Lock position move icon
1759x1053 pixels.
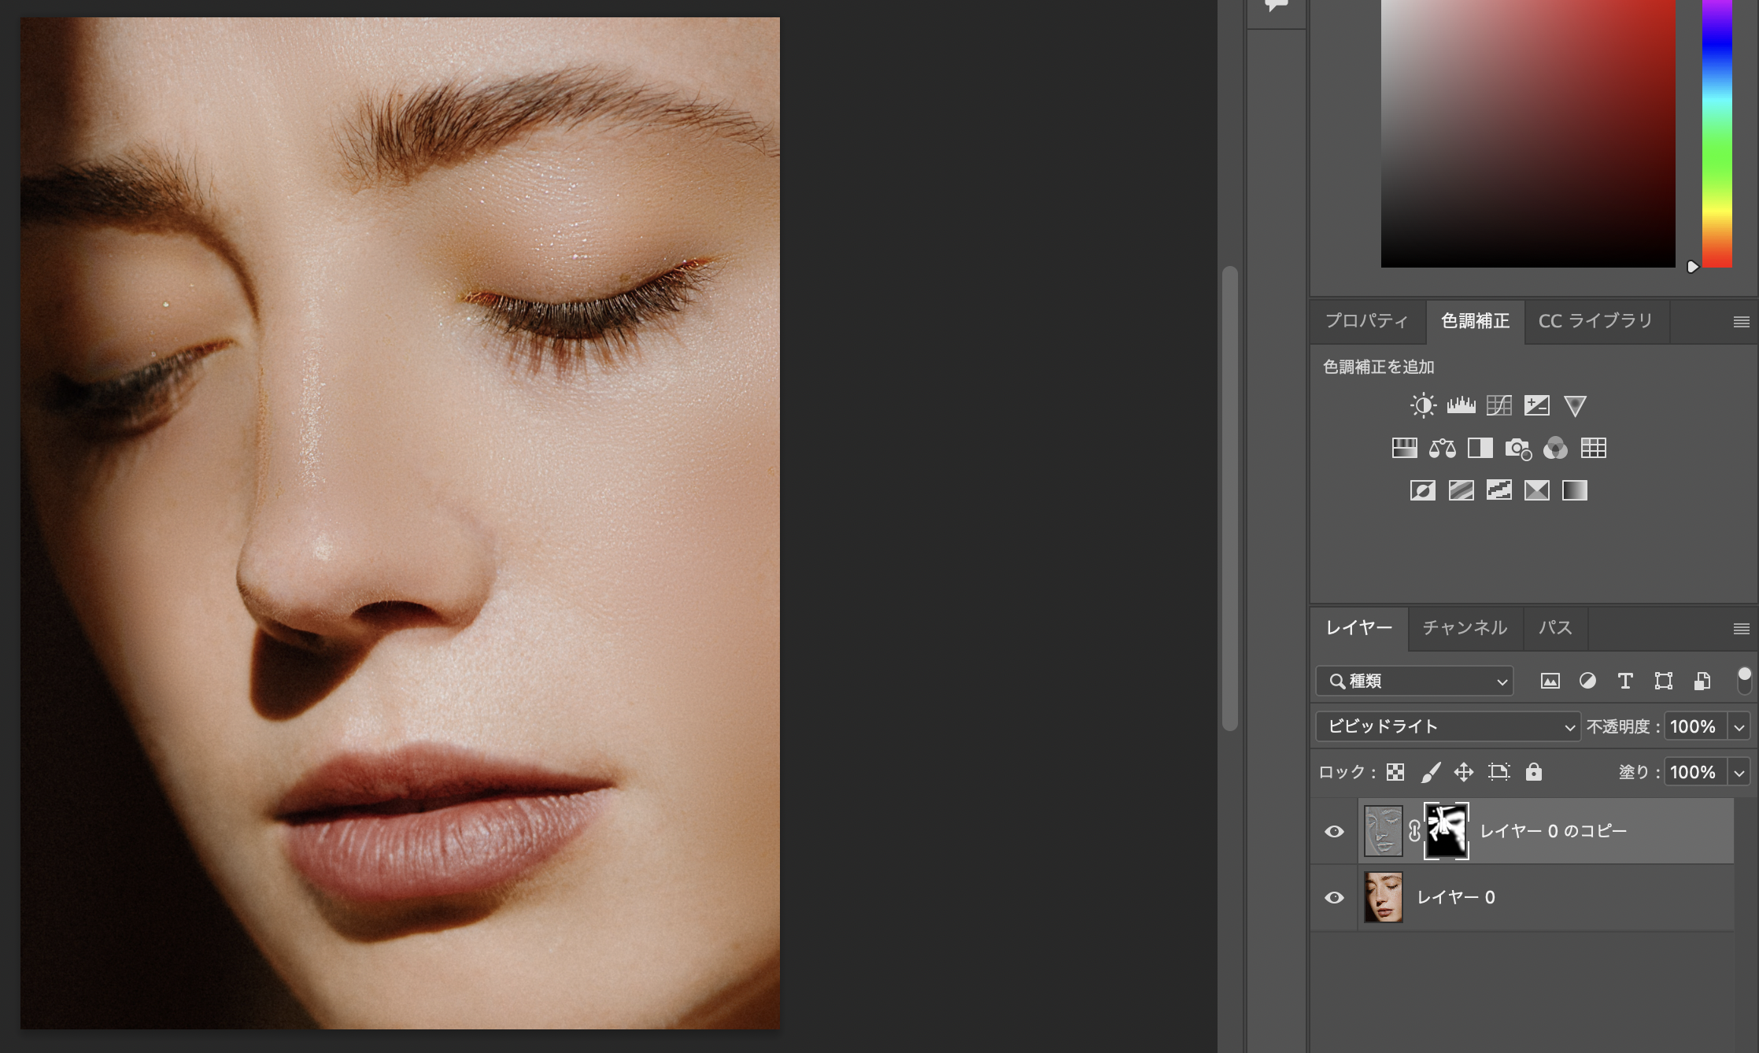(x=1464, y=772)
